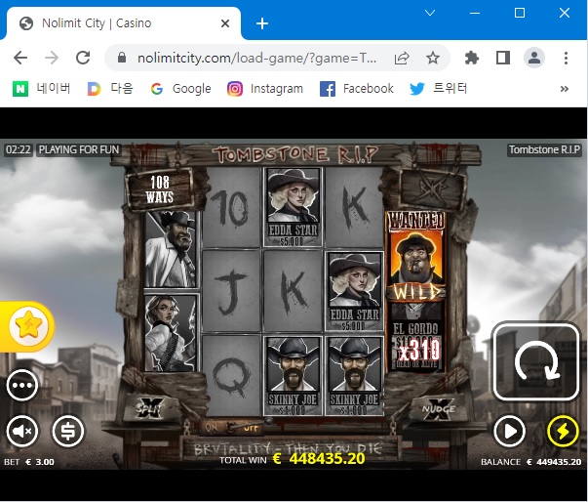588x502 pixels.
Task: Click the Q card symbol
Action: [x=231, y=375]
